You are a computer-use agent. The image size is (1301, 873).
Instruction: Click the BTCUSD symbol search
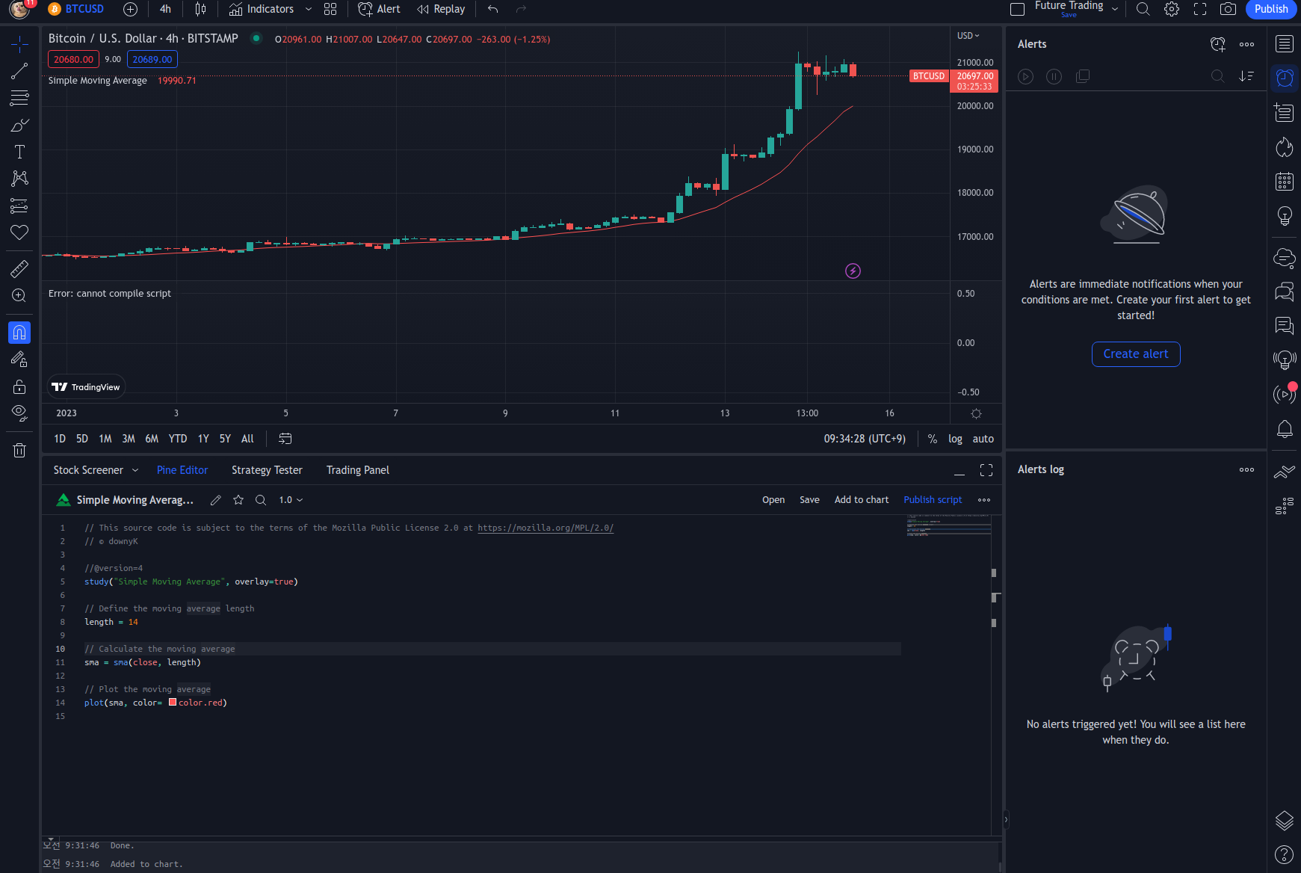(x=76, y=9)
